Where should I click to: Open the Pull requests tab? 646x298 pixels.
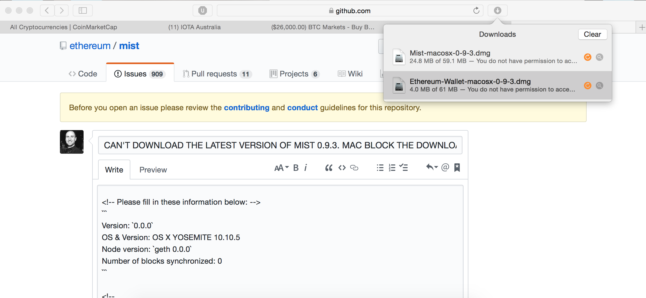217,74
